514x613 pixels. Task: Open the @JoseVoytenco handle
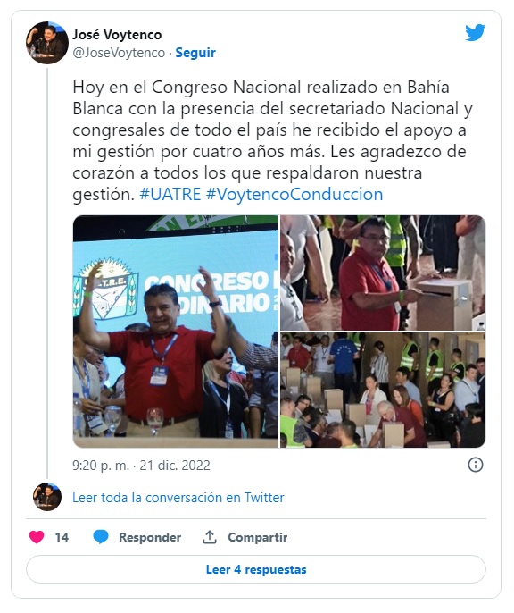click(119, 53)
